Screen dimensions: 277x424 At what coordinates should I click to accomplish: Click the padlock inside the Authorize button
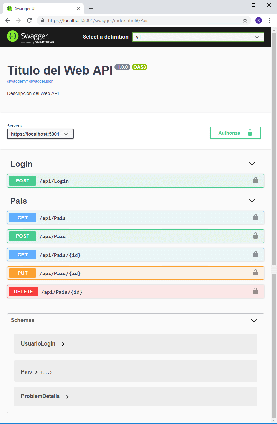pyautogui.click(x=250, y=132)
